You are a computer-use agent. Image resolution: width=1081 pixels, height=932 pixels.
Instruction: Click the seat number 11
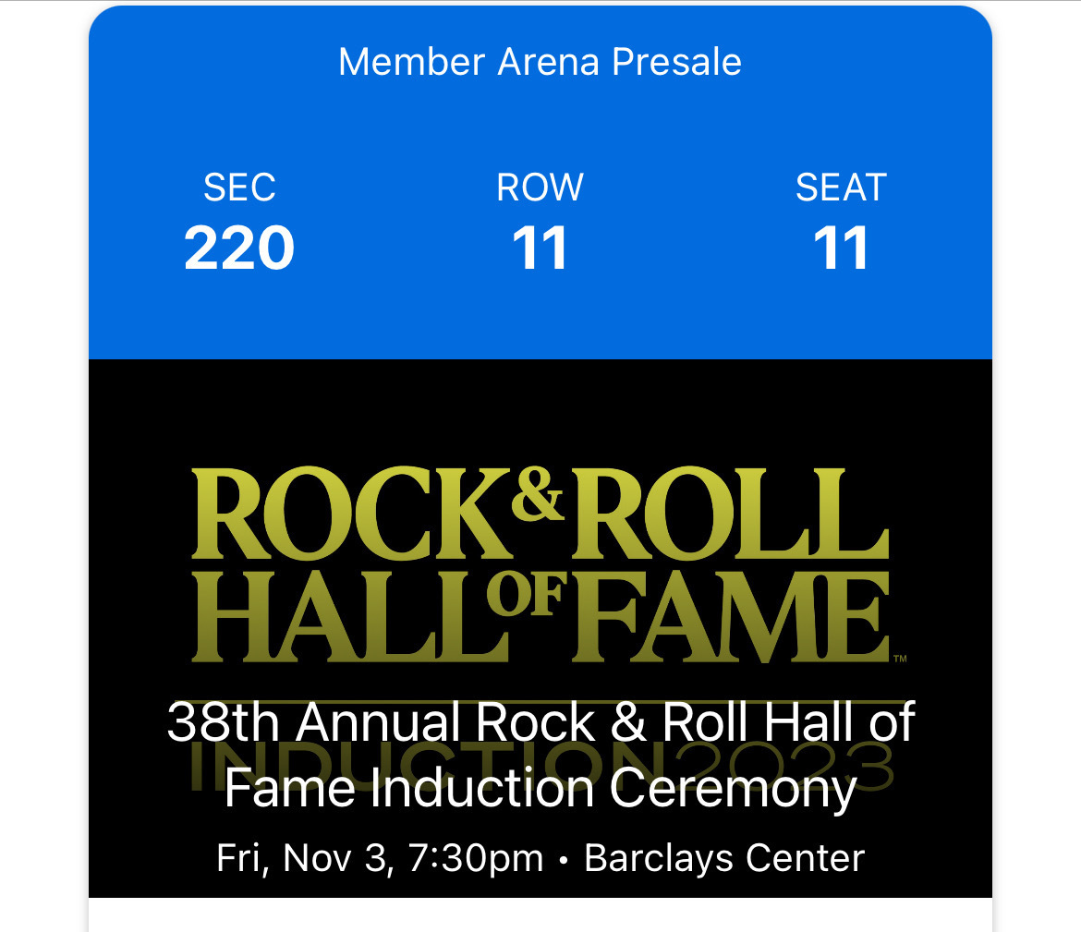(841, 248)
